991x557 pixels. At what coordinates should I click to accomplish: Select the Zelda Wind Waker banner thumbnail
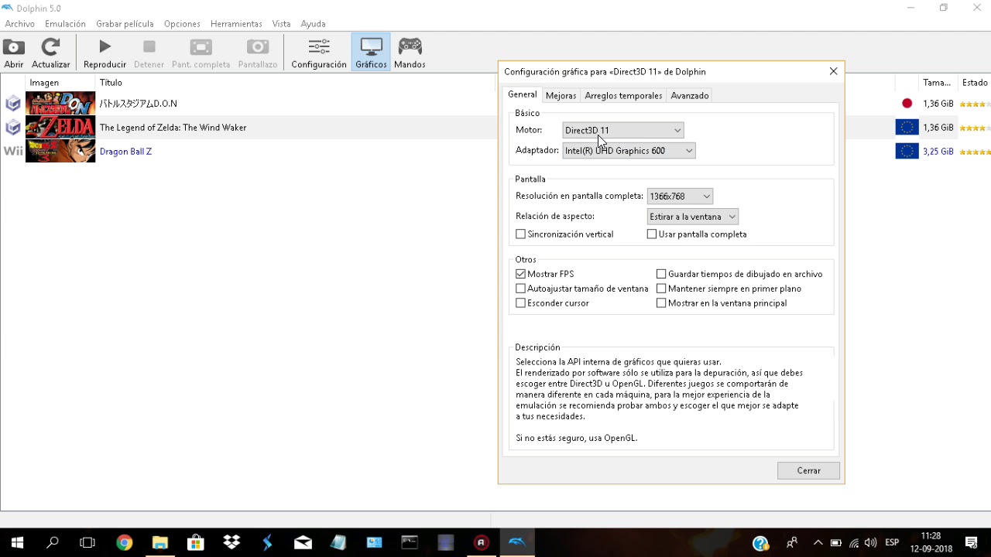pyautogui.click(x=60, y=127)
